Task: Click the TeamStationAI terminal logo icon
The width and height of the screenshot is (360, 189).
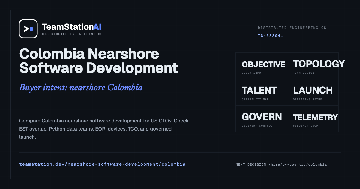Action: pyautogui.click(x=28, y=29)
